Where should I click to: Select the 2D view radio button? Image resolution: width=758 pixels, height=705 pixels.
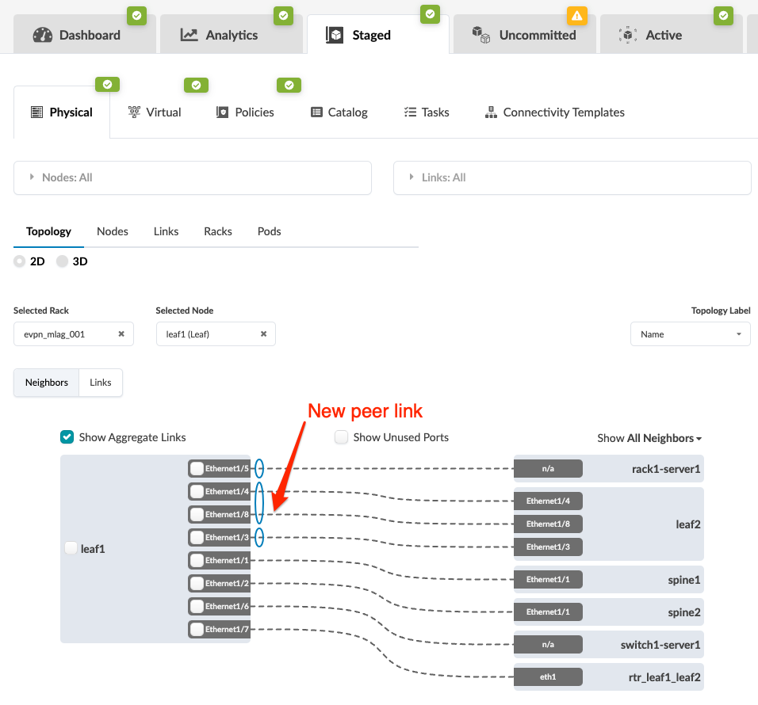(19, 261)
